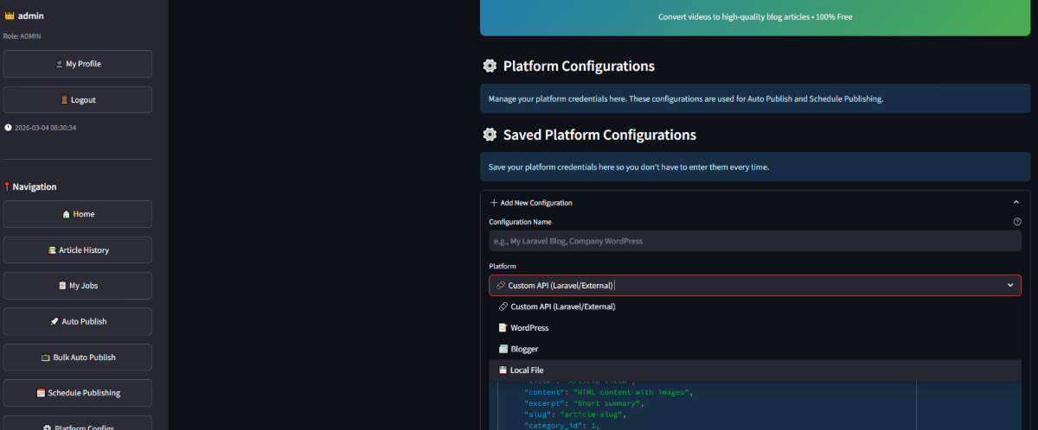
Task: Select Custom API (Laravel/External) option
Action: [755, 307]
